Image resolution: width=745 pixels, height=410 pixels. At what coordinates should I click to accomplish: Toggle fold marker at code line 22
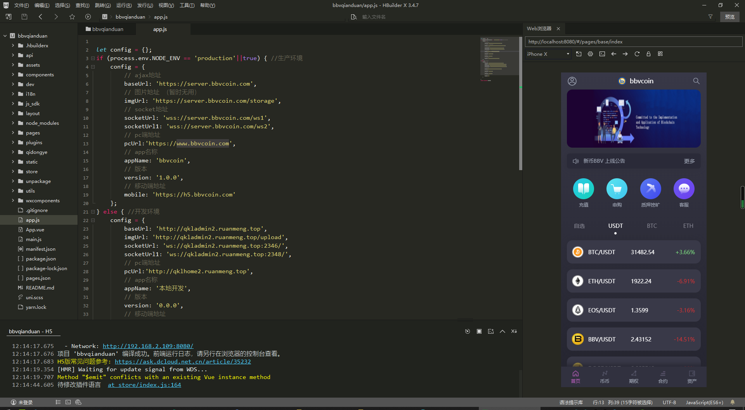(x=93, y=220)
